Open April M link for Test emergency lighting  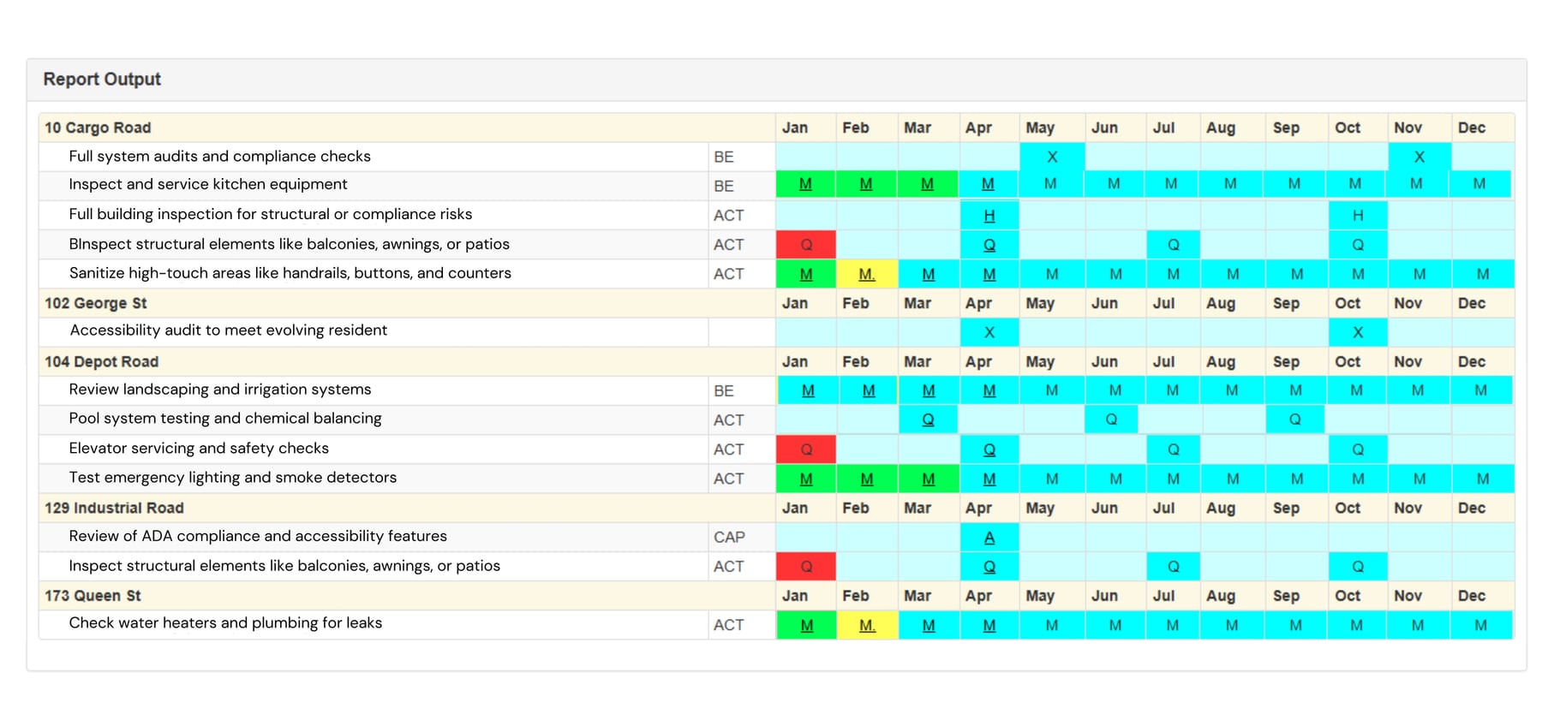(x=989, y=479)
